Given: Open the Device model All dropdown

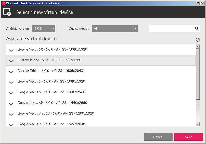Looking at the screenshot, I should pyautogui.click(x=115, y=28).
